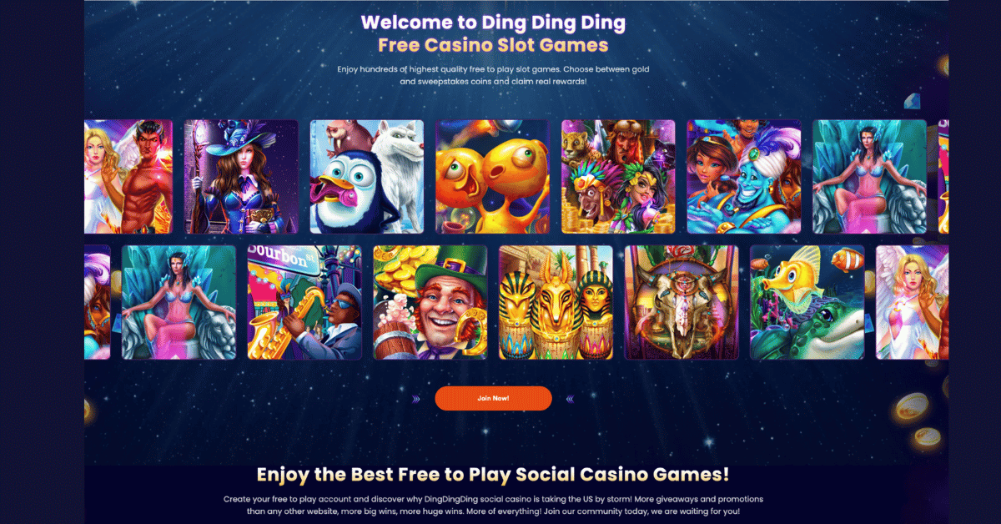Click the Free Casino Slot Games subtitle

[493, 45]
